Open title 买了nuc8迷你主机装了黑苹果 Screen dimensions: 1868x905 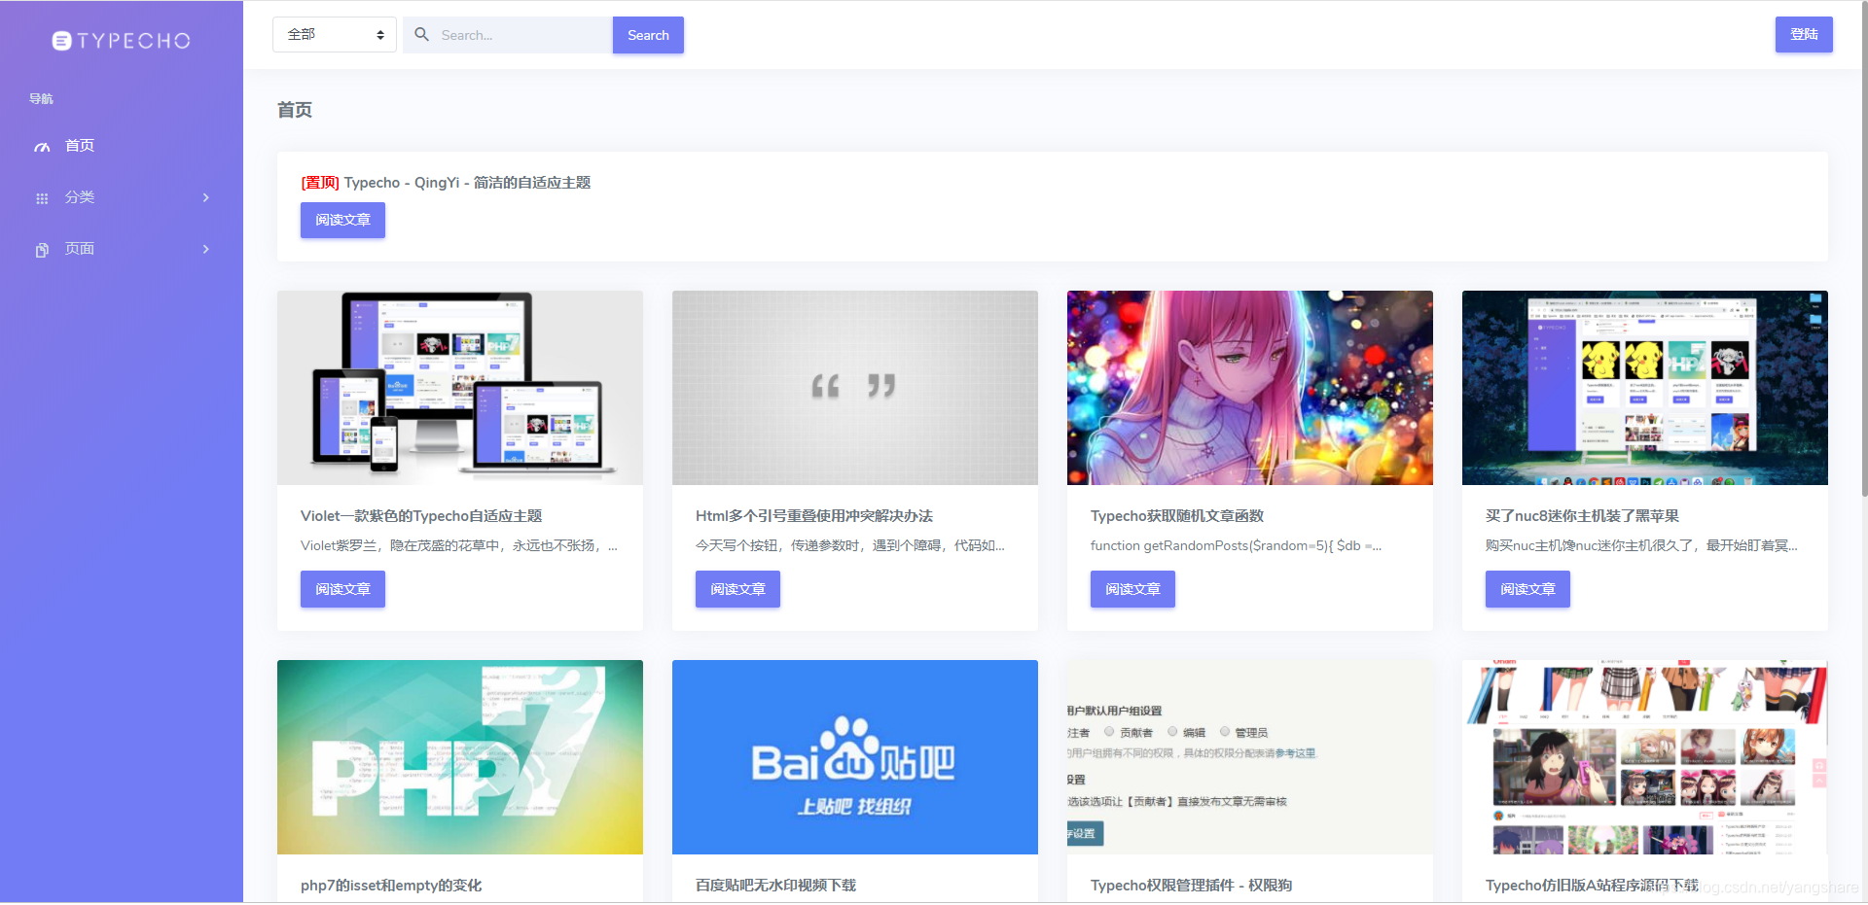tap(1583, 516)
